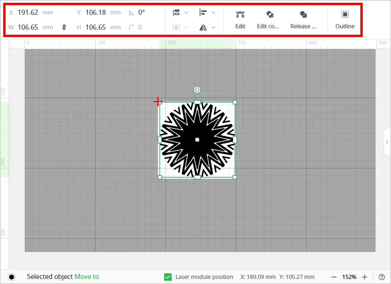Open the layer arrange order icon

176,13
